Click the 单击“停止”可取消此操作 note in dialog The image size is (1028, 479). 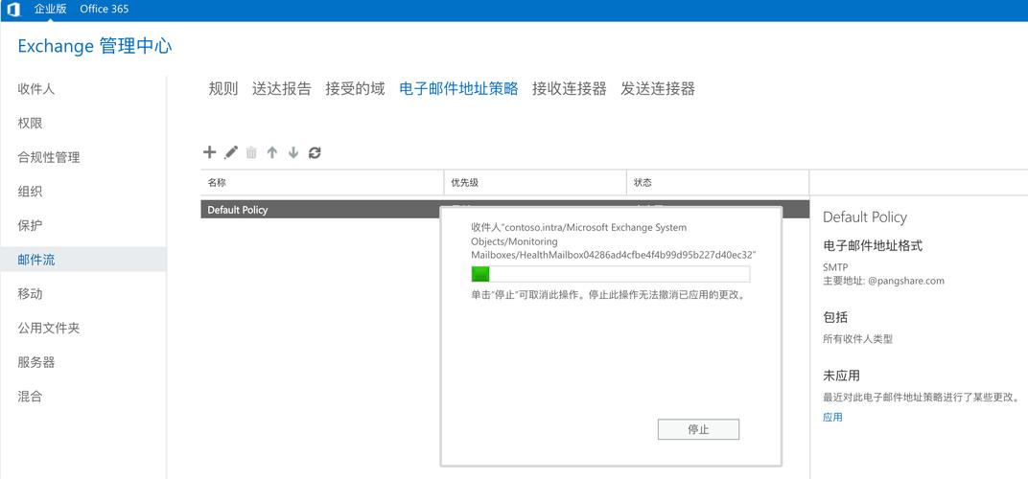pyautogui.click(x=608, y=295)
